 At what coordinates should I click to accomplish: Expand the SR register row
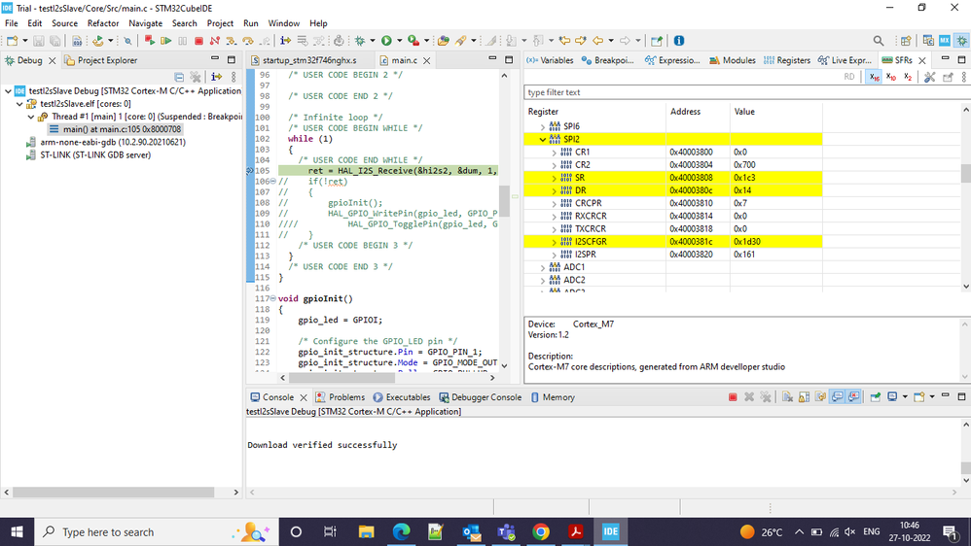click(x=554, y=178)
